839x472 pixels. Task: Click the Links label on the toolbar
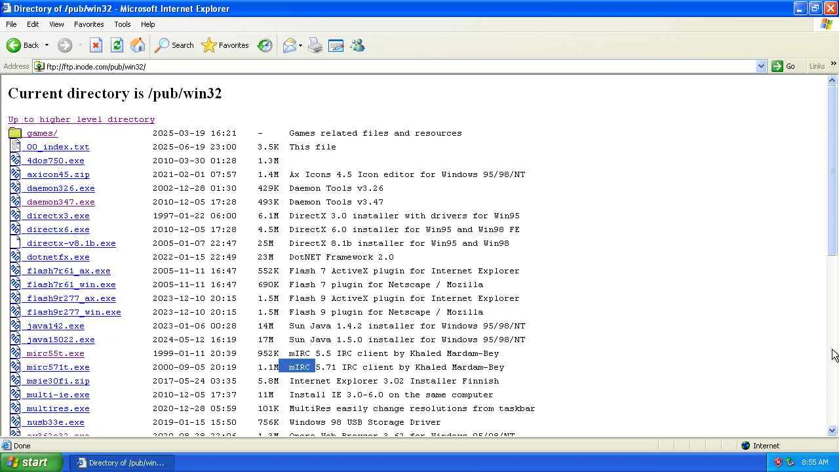pos(817,66)
